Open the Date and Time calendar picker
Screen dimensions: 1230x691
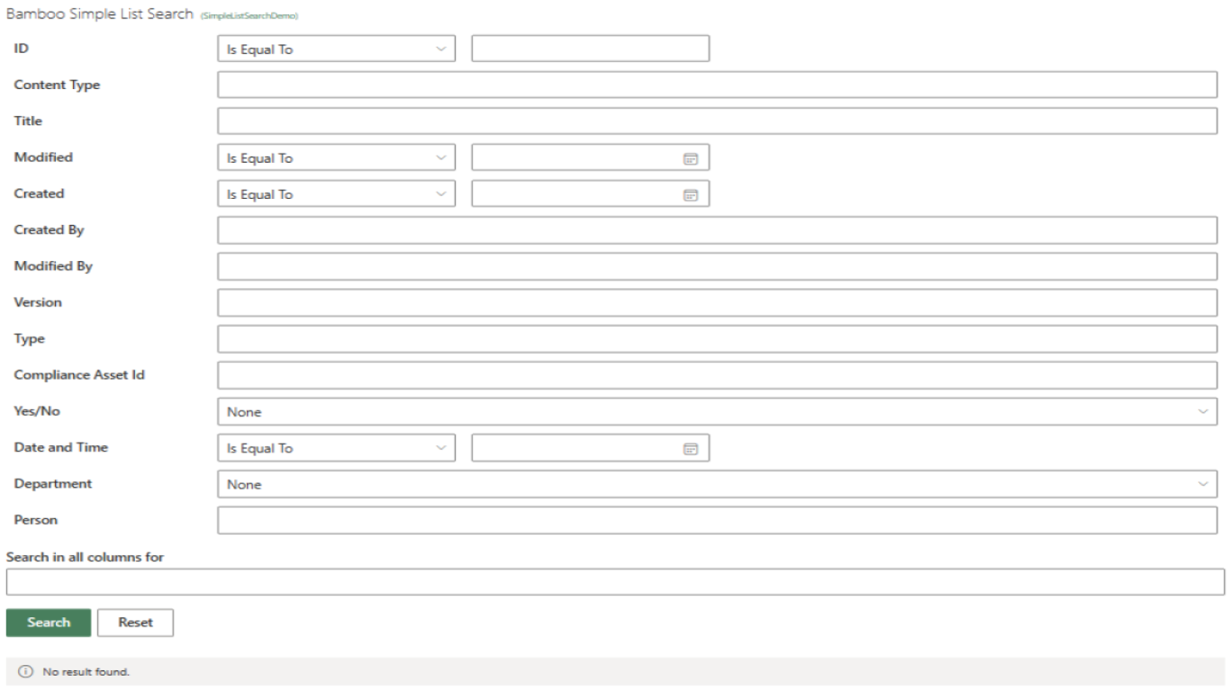pyautogui.click(x=690, y=448)
